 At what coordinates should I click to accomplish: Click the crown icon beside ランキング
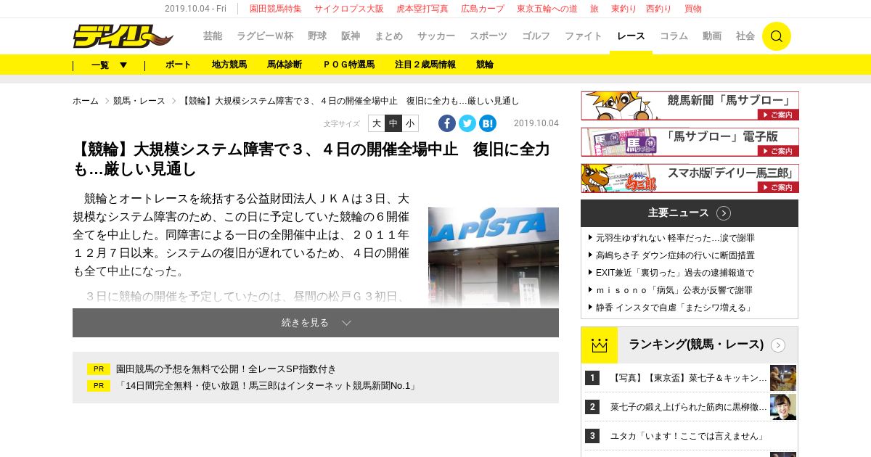(x=600, y=345)
